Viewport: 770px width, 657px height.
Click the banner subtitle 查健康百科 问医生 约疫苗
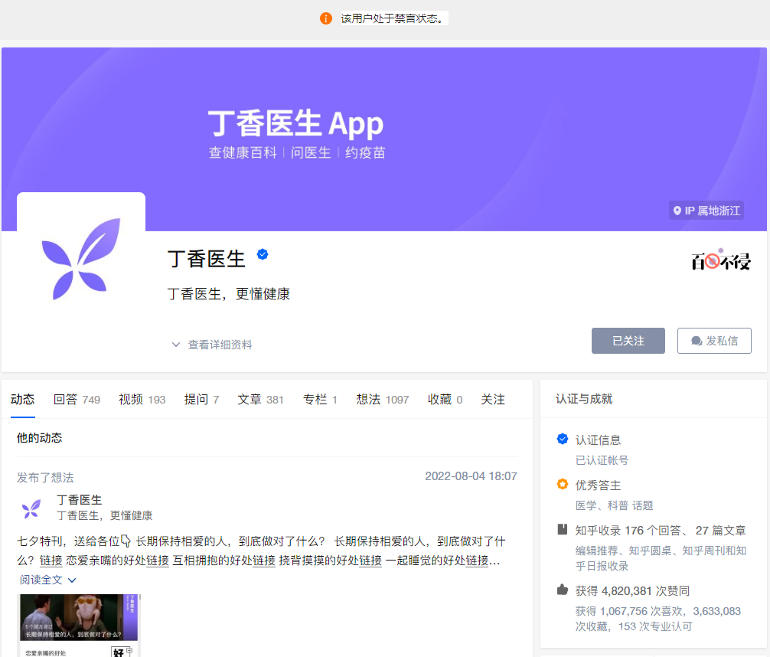(x=297, y=152)
